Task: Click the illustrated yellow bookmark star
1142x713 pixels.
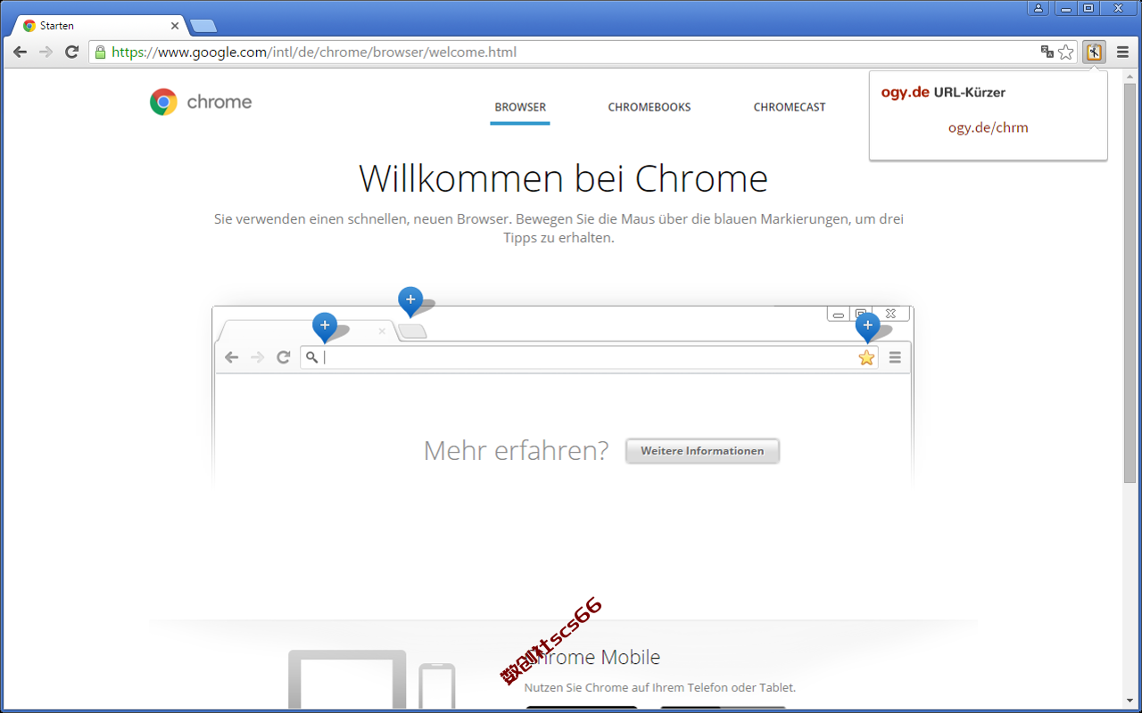Action: 866,357
